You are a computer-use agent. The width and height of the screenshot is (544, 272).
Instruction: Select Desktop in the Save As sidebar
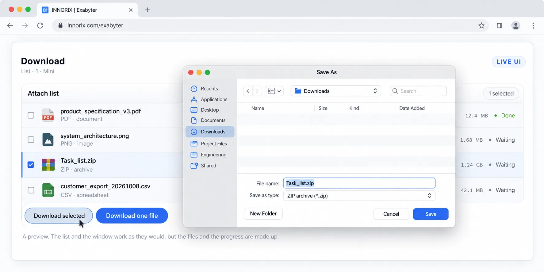pyautogui.click(x=210, y=110)
